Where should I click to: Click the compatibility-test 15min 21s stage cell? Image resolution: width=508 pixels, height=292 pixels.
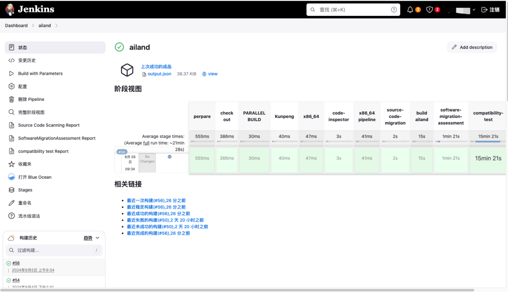488,158
